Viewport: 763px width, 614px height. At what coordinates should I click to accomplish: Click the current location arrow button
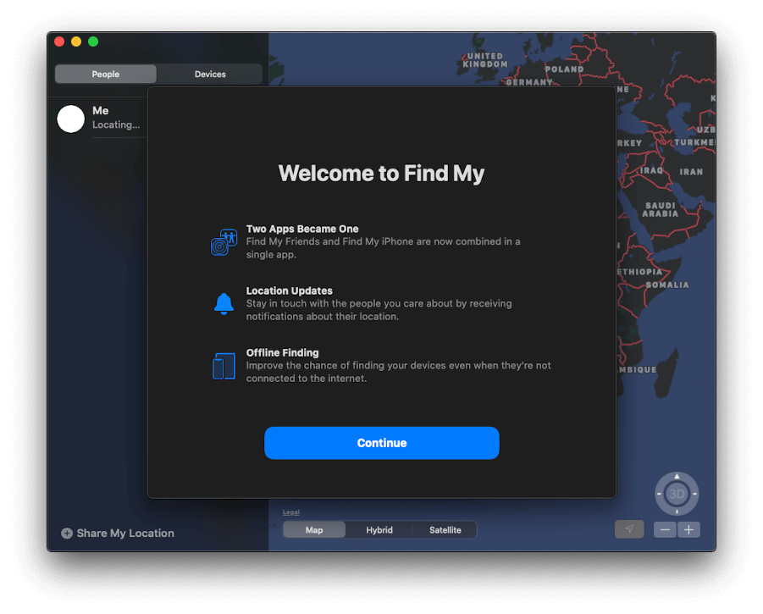(x=629, y=528)
